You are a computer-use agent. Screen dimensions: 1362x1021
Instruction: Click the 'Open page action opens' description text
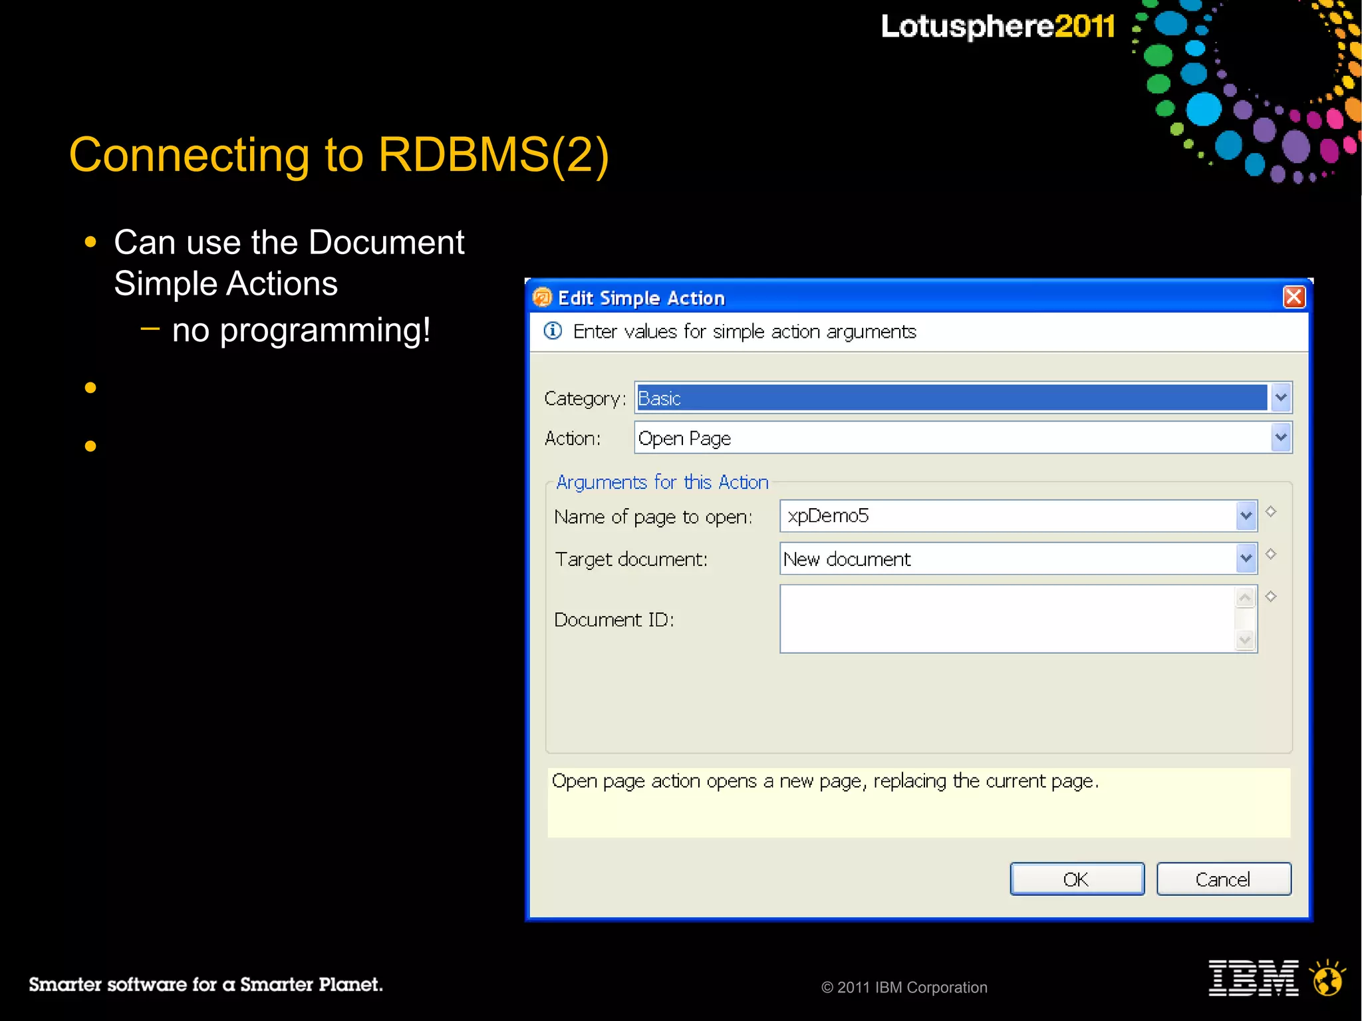pos(825,781)
